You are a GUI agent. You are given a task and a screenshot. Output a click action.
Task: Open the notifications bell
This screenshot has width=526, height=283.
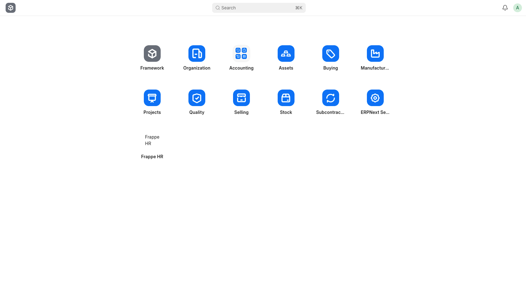tap(505, 8)
